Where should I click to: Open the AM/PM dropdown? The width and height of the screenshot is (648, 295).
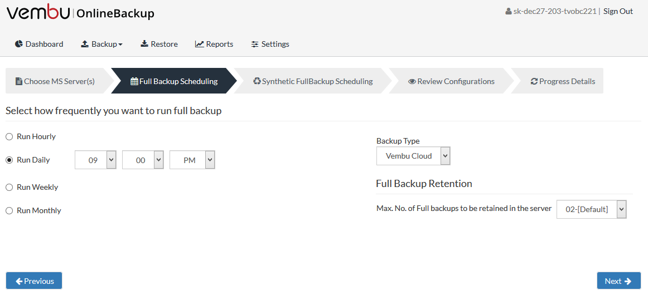(192, 160)
